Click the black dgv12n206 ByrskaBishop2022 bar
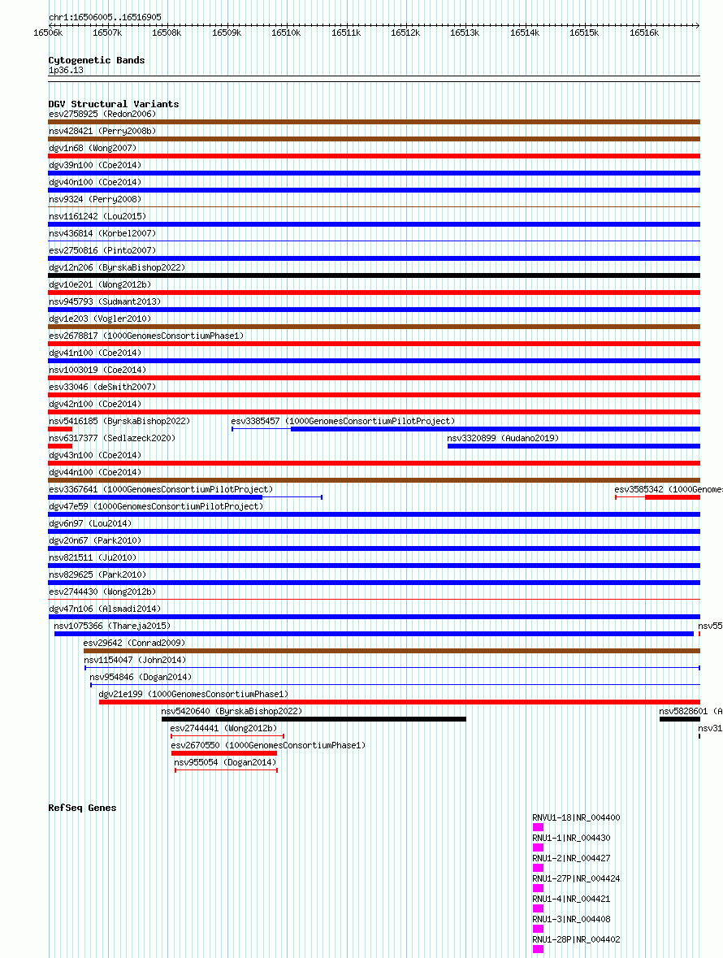The height and width of the screenshot is (958, 723). (x=374, y=275)
